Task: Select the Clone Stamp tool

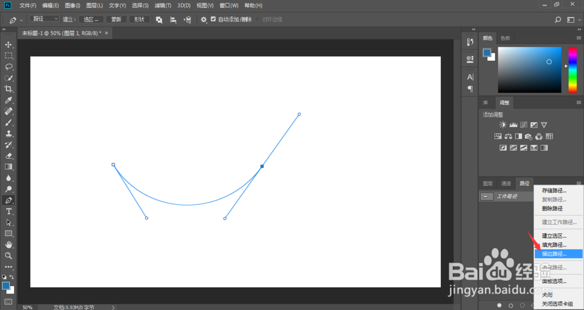Action: coord(9,134)
